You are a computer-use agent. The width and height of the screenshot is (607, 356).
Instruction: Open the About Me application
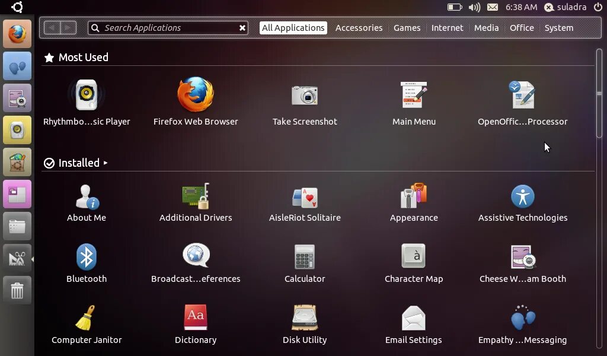point(87,203)
